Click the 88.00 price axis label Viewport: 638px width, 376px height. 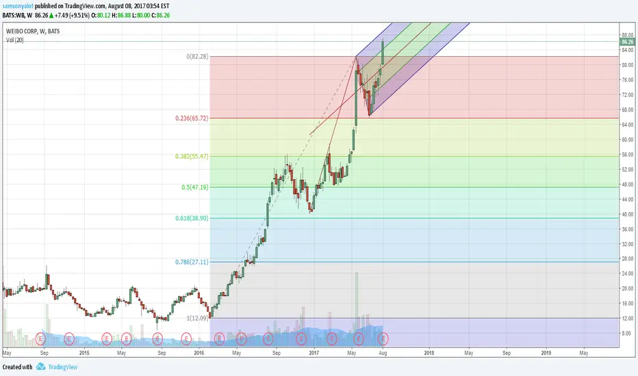pos(628,36)
